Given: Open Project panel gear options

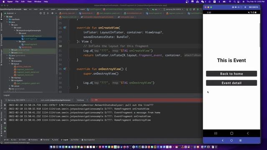Looking at the screenshot, I should [52, 13].
